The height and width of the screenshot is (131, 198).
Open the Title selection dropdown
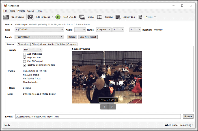point(39,30)
